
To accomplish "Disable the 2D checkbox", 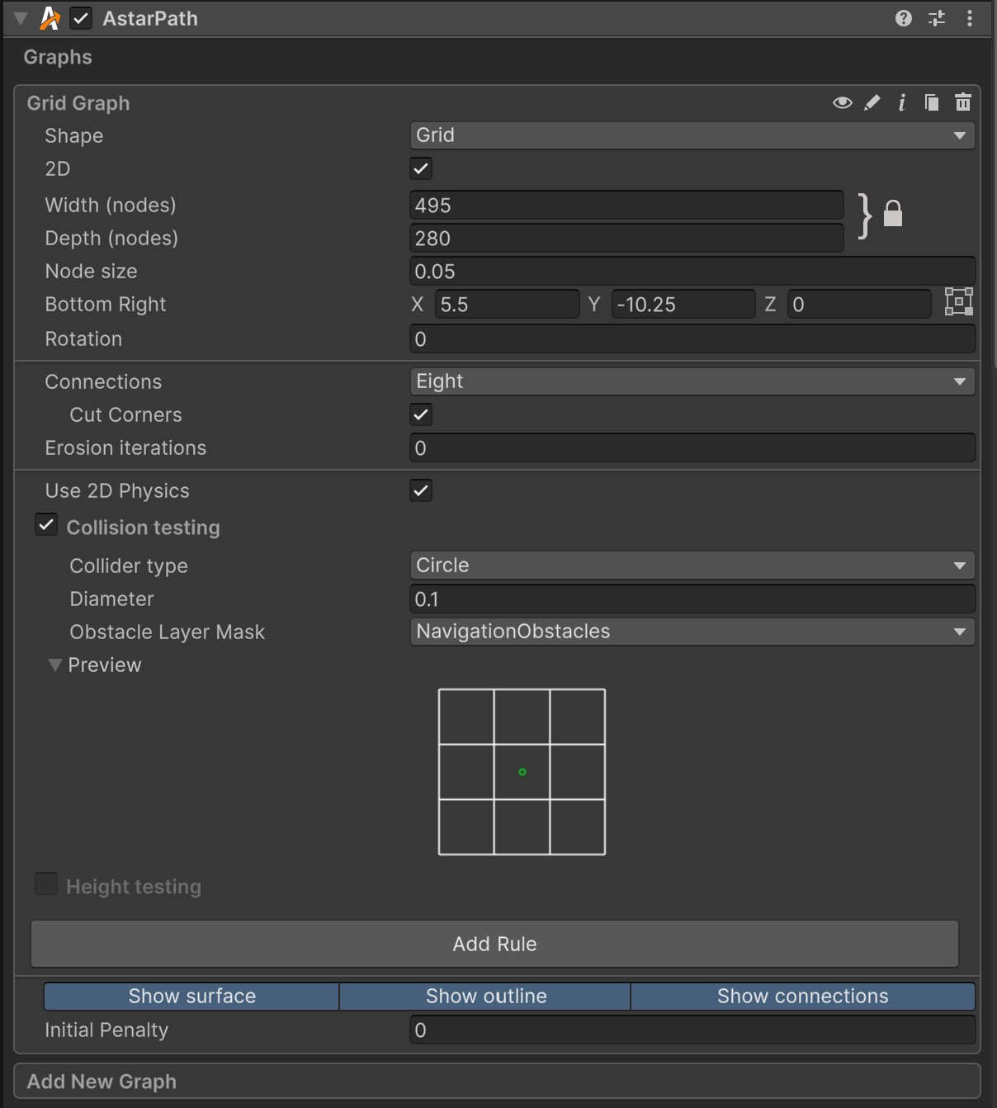I will pyautogui.click(x=421, y=168).
